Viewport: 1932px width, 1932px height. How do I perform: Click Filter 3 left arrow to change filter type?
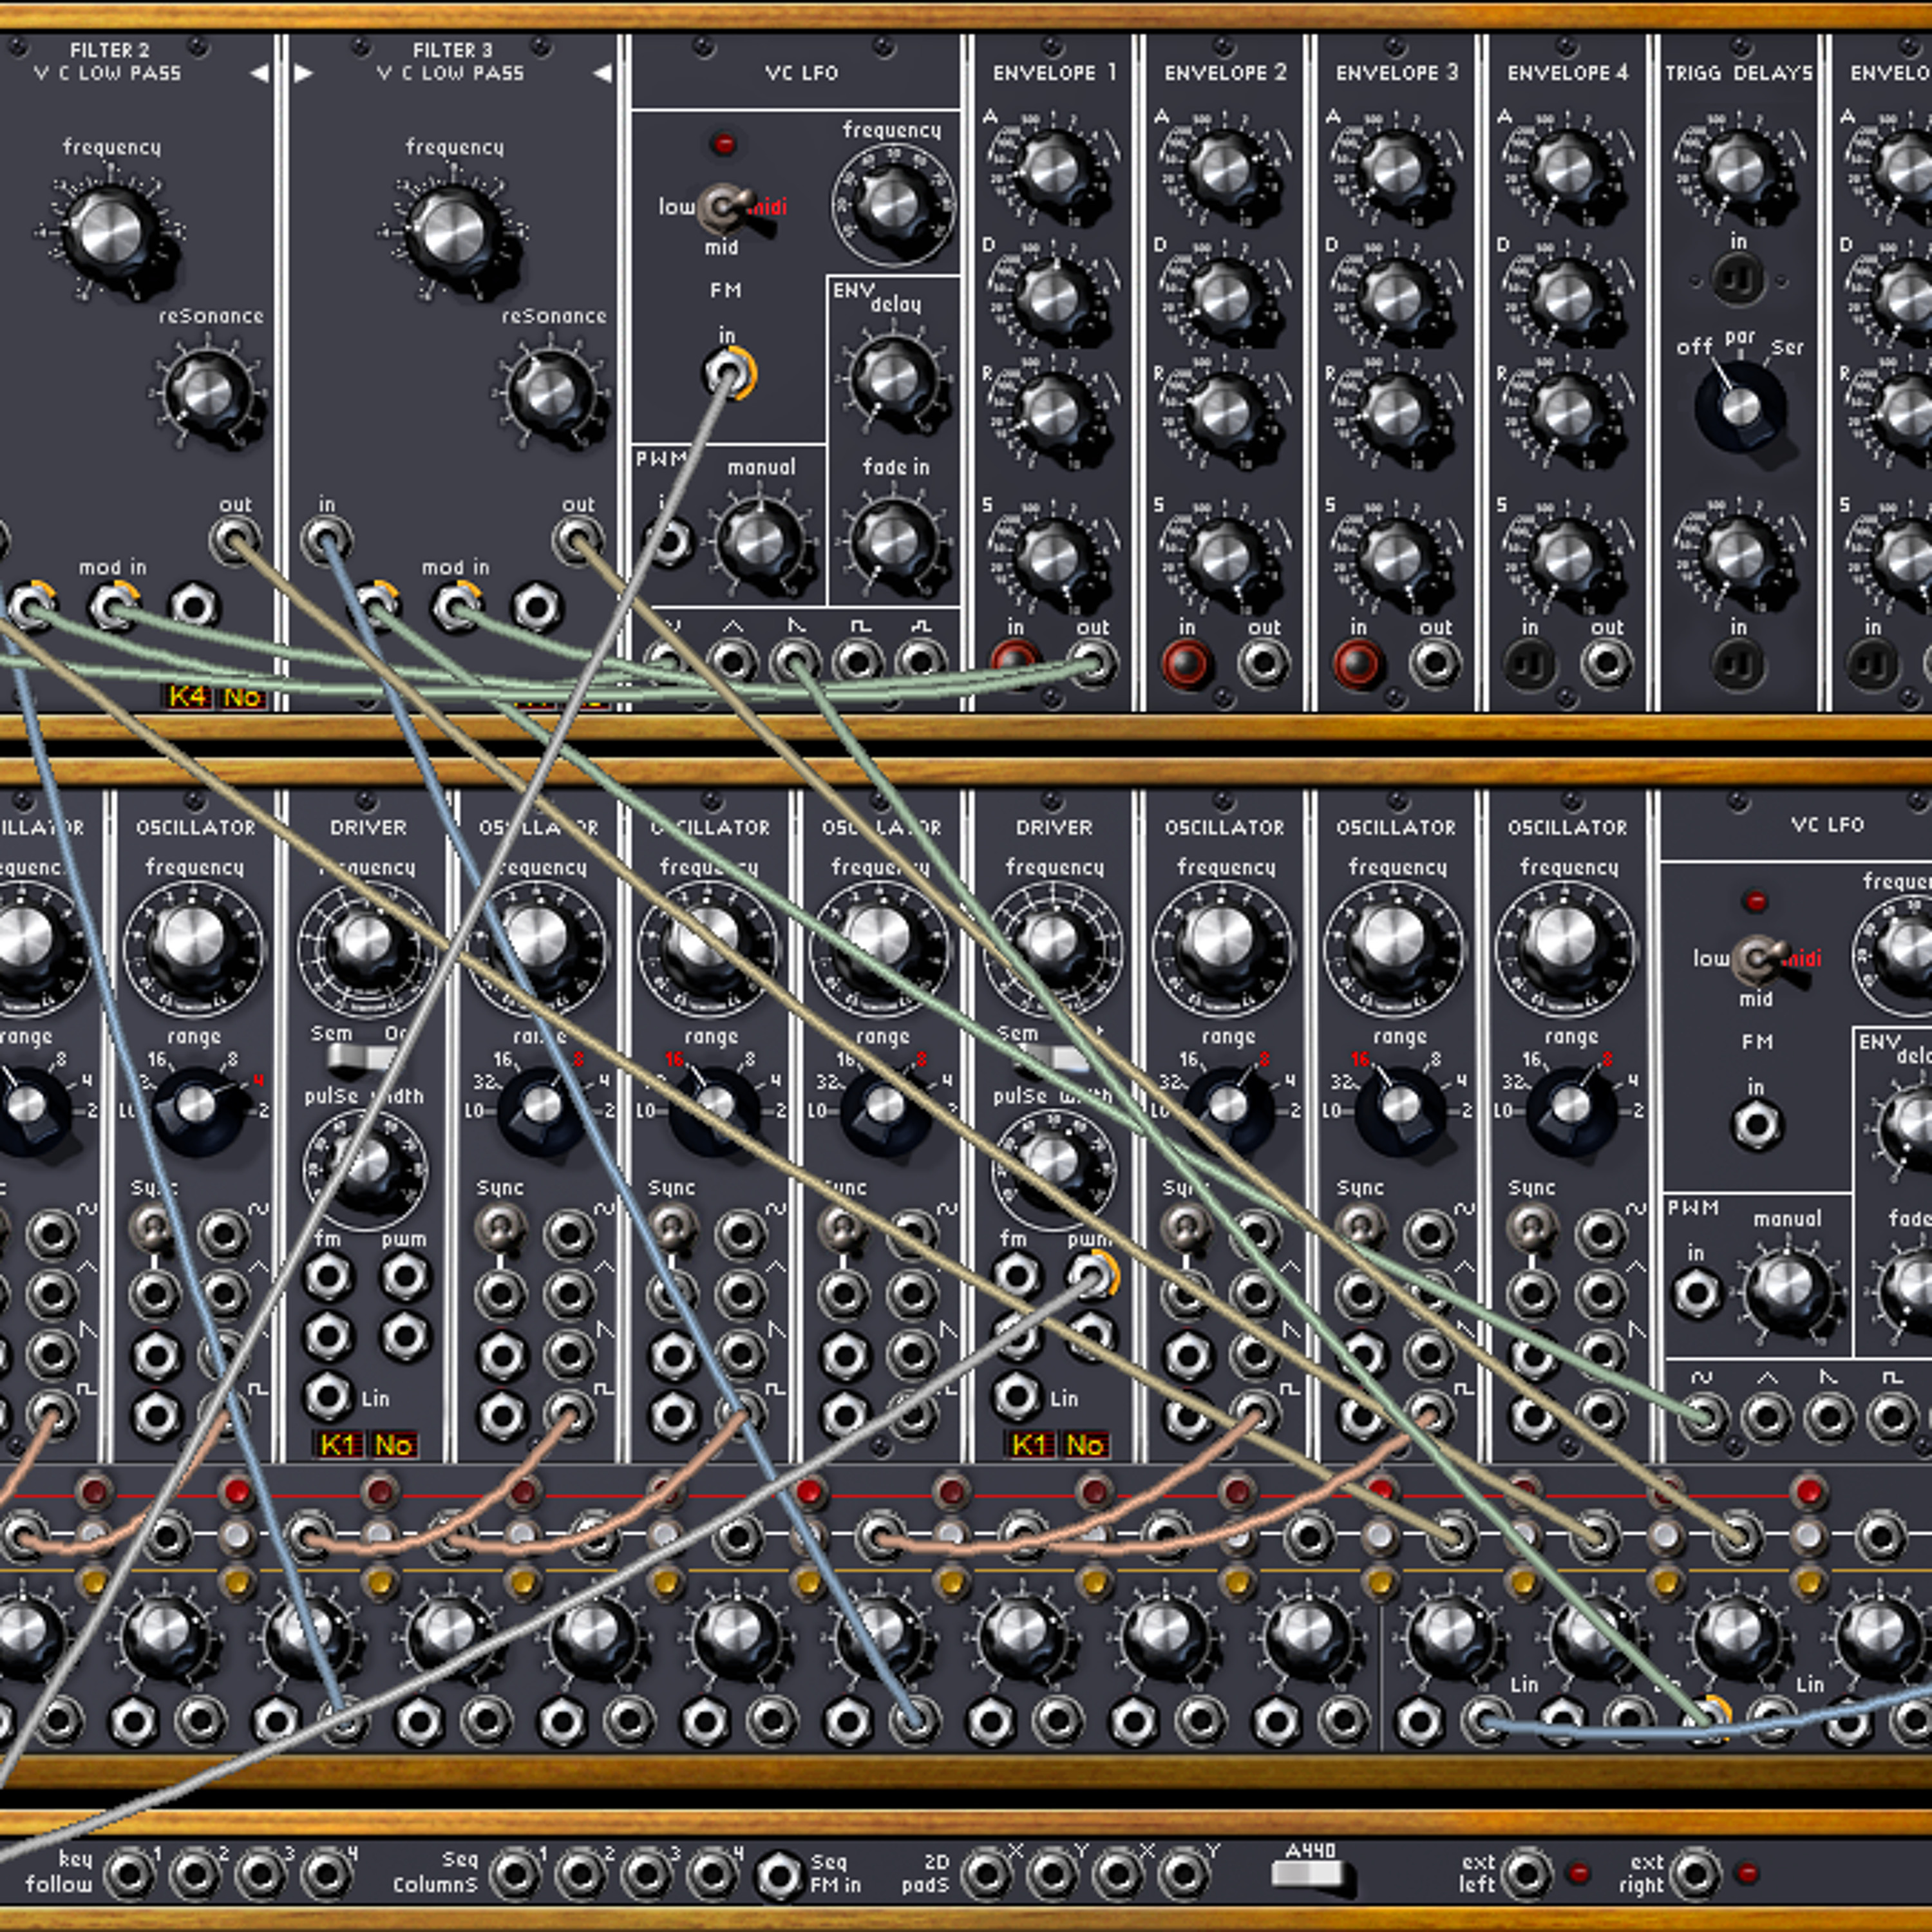303,73
